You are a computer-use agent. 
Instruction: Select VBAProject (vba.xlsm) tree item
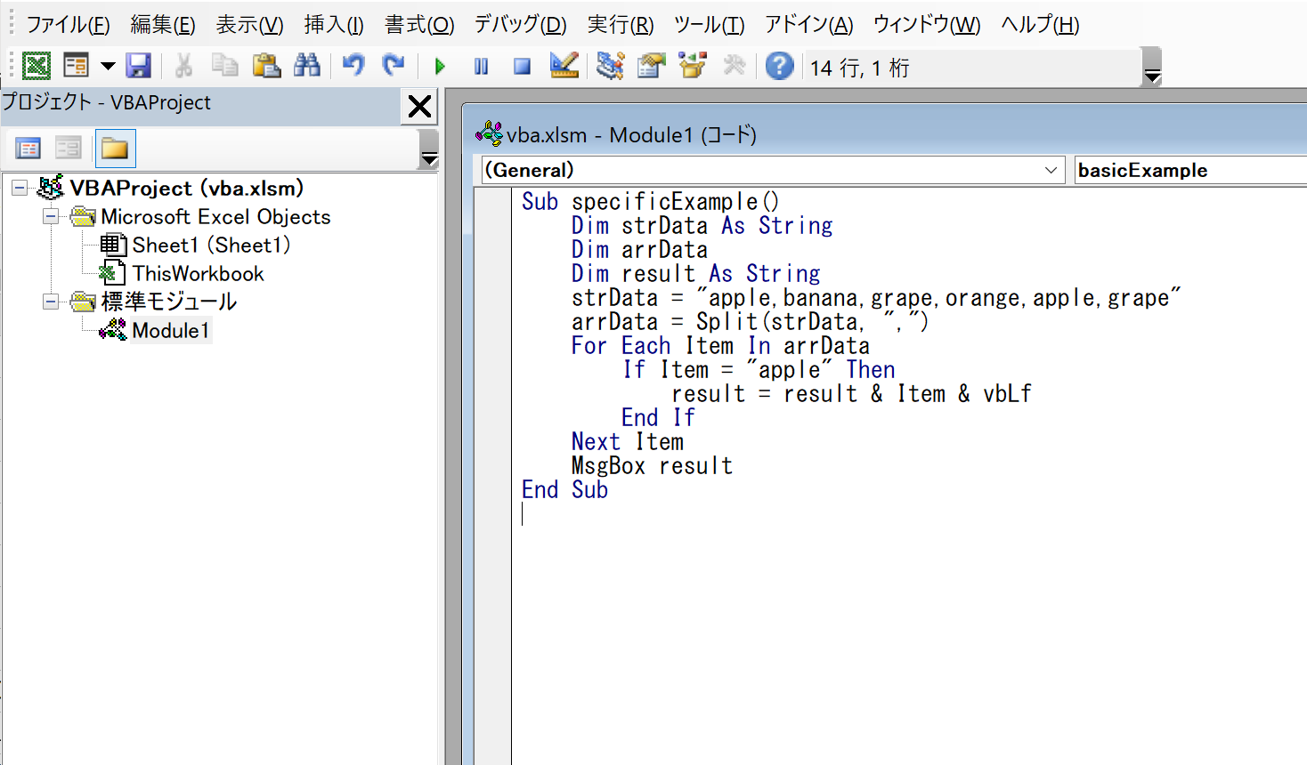[187, 188]
